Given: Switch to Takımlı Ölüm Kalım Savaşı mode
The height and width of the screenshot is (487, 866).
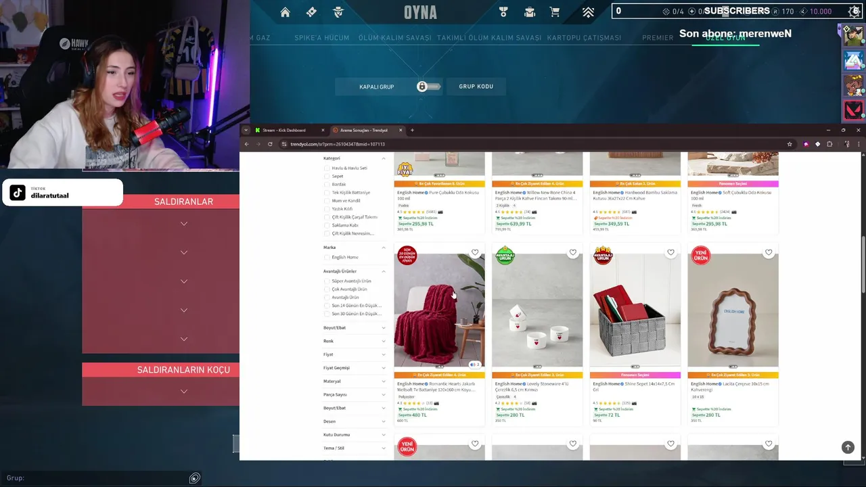Looking at the screenshot, I should pyautogui.click(x=489, y=38).
